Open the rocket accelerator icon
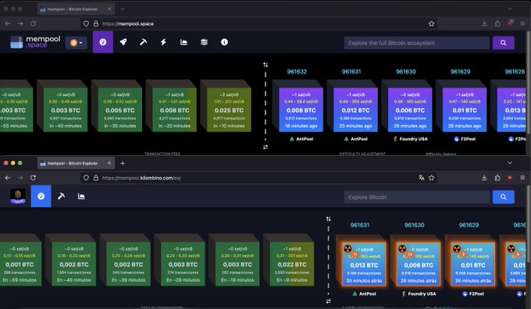Screen dimensions: 531x309 tap(123, 42)
